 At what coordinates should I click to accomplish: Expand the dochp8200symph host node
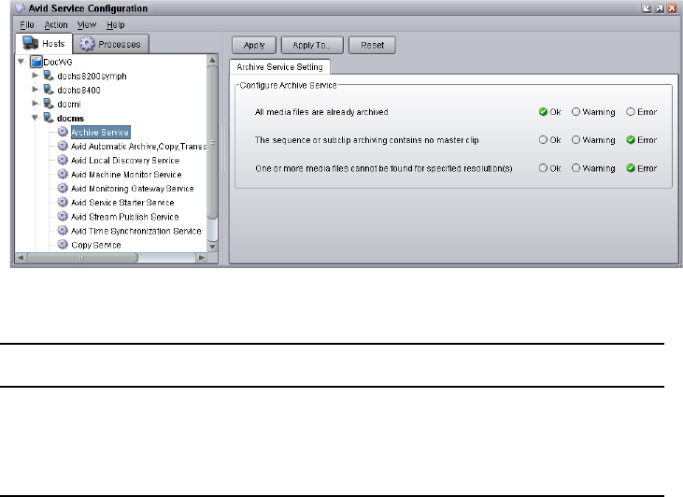[36, 76]
